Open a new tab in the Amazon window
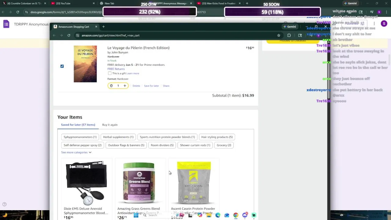The image size is (391, 220). click(103, 27)
